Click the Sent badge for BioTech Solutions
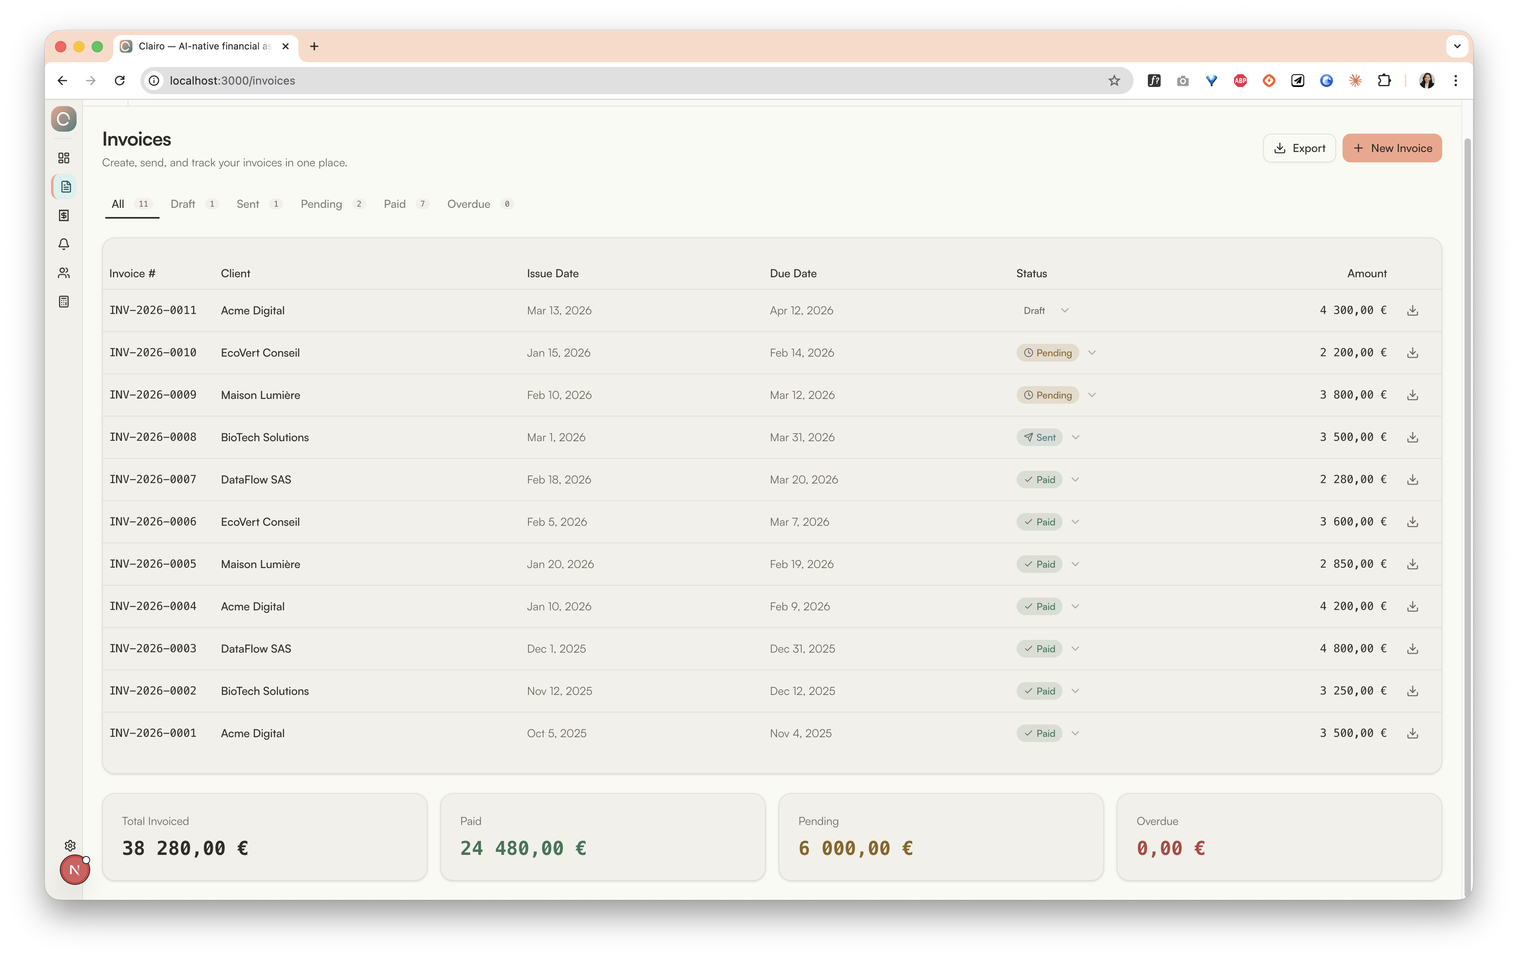The image size is (1518, 959). [1039, 437]
